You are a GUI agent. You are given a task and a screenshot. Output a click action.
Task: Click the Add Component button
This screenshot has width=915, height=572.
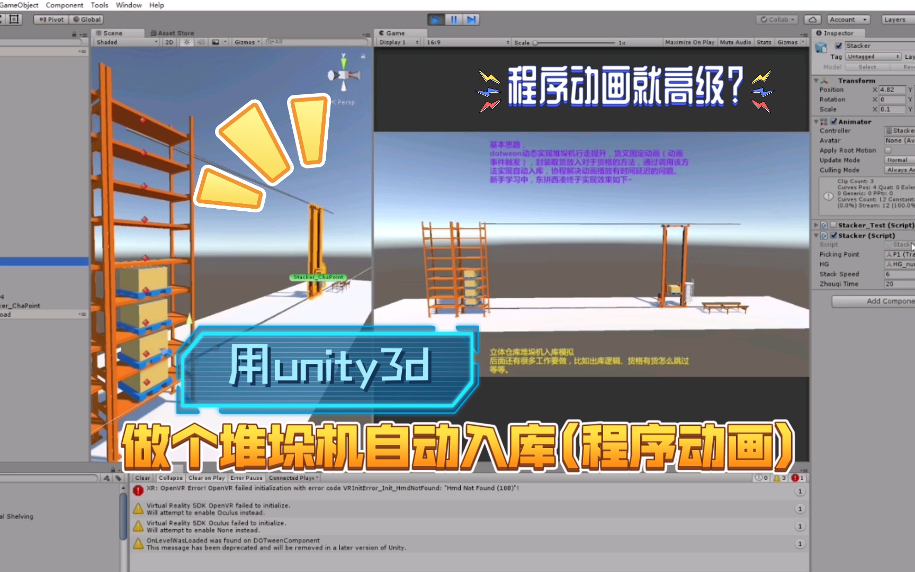(874, 301)
